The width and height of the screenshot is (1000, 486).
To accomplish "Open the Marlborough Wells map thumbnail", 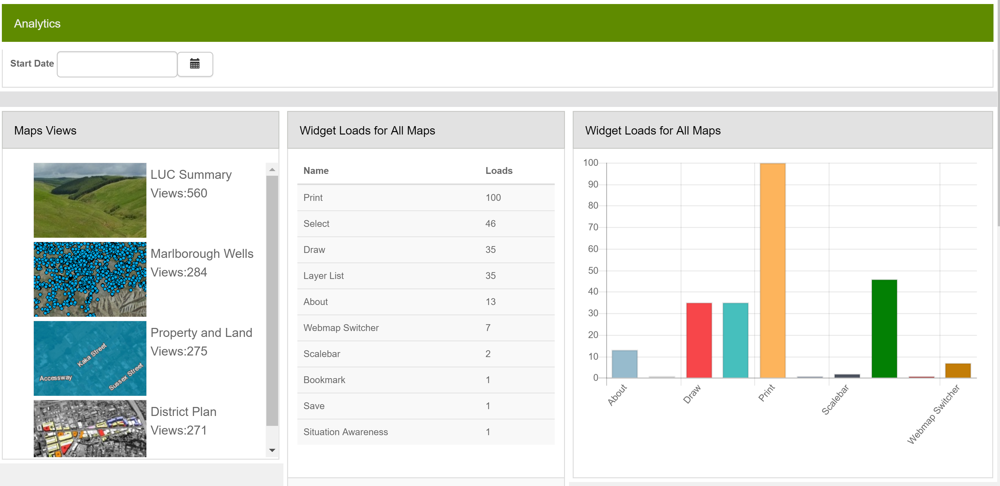I will (90, 279).
